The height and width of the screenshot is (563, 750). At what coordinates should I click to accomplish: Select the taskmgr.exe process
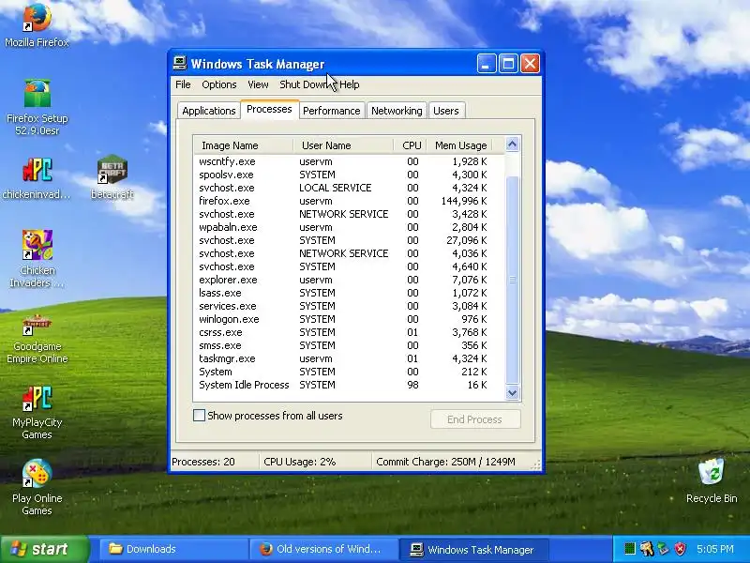click(349, 358)
